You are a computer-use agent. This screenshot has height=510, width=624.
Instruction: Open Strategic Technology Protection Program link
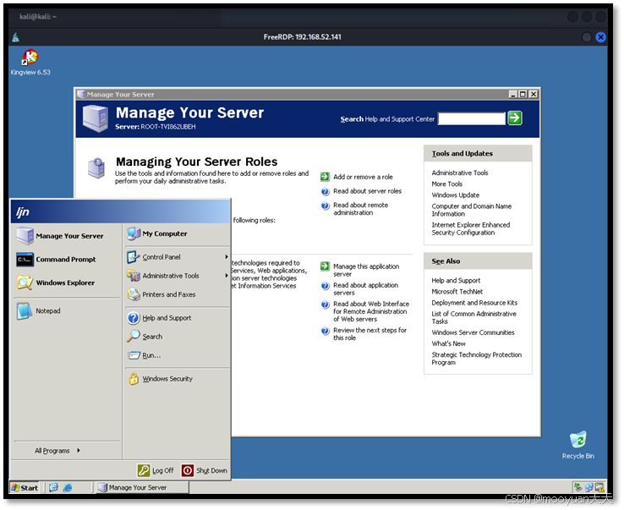tap(476, 359)
